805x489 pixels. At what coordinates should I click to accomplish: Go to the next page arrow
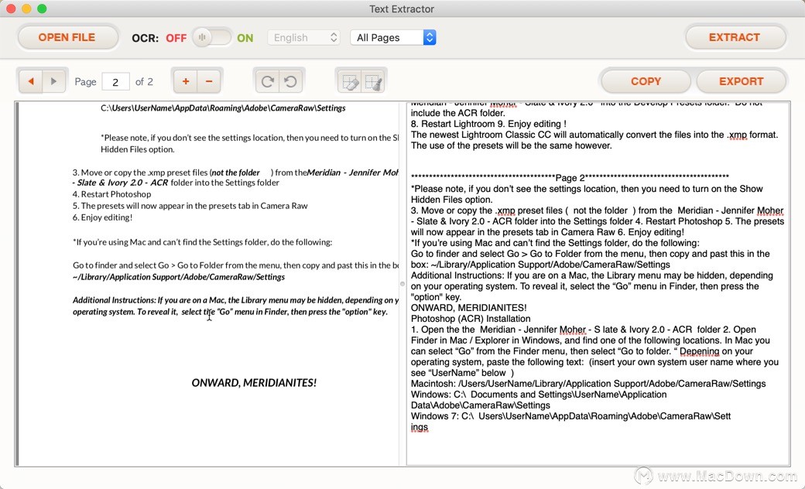(53, 81)
